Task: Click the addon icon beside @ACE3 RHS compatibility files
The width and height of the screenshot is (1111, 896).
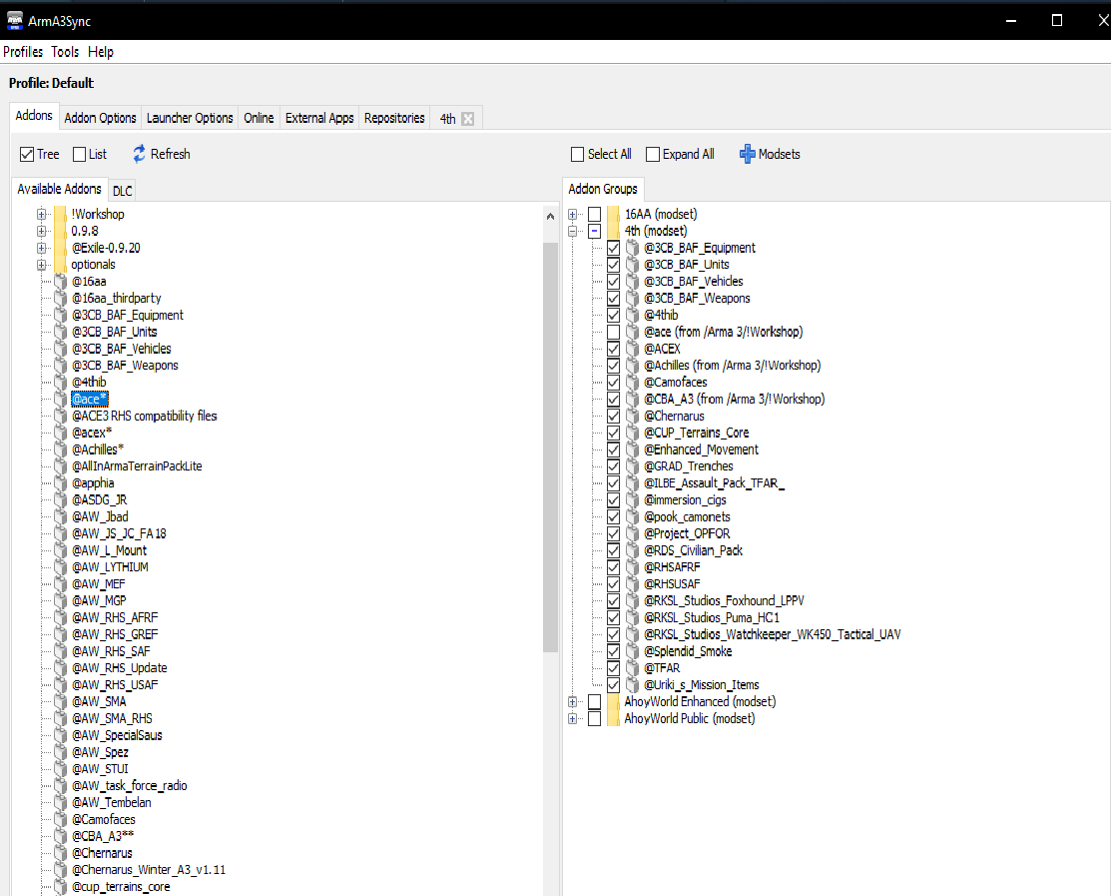Action: [x=61, y=417]
